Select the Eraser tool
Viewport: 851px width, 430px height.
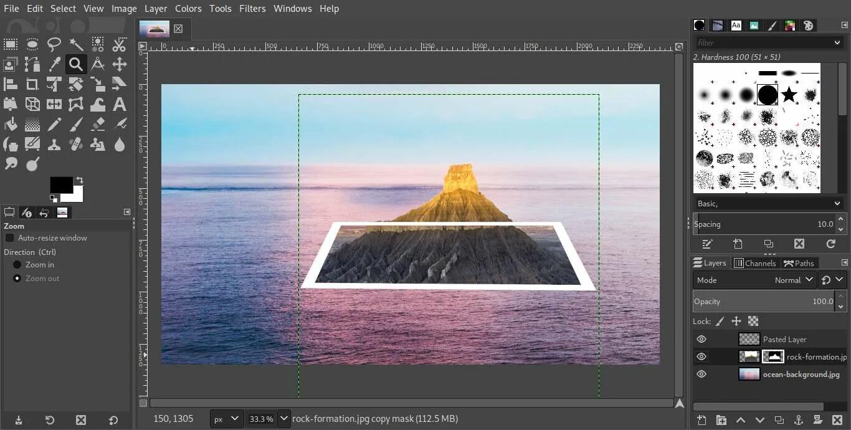(98, 125)
